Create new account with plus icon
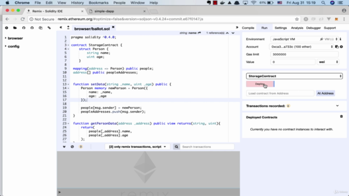The width and height of the screenshot is (349, 196). [x=341, y=47]
